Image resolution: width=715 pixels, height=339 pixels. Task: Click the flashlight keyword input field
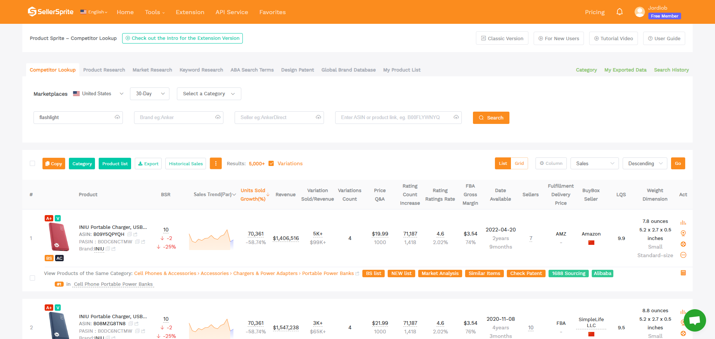[x=78, y=118]
